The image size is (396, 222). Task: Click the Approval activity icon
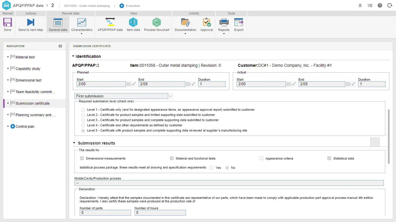click(206, 23)
